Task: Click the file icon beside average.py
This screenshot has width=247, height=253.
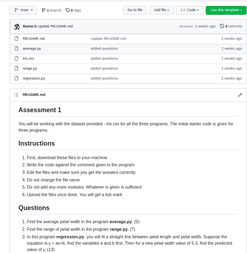Action: 17,49
